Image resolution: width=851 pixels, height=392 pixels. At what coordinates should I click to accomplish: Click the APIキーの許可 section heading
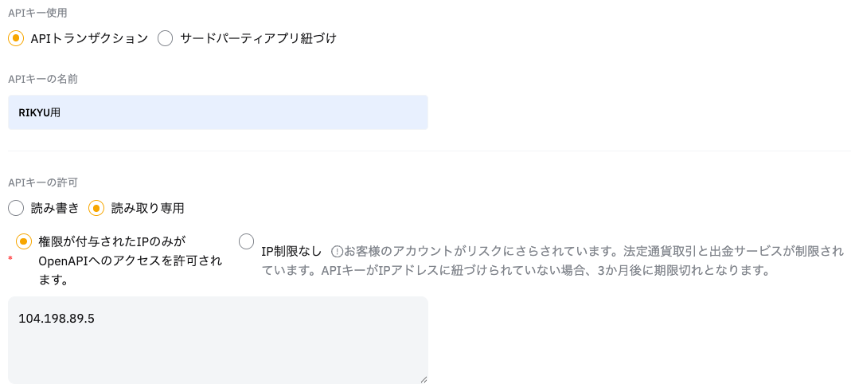click(x=43, y=183)
